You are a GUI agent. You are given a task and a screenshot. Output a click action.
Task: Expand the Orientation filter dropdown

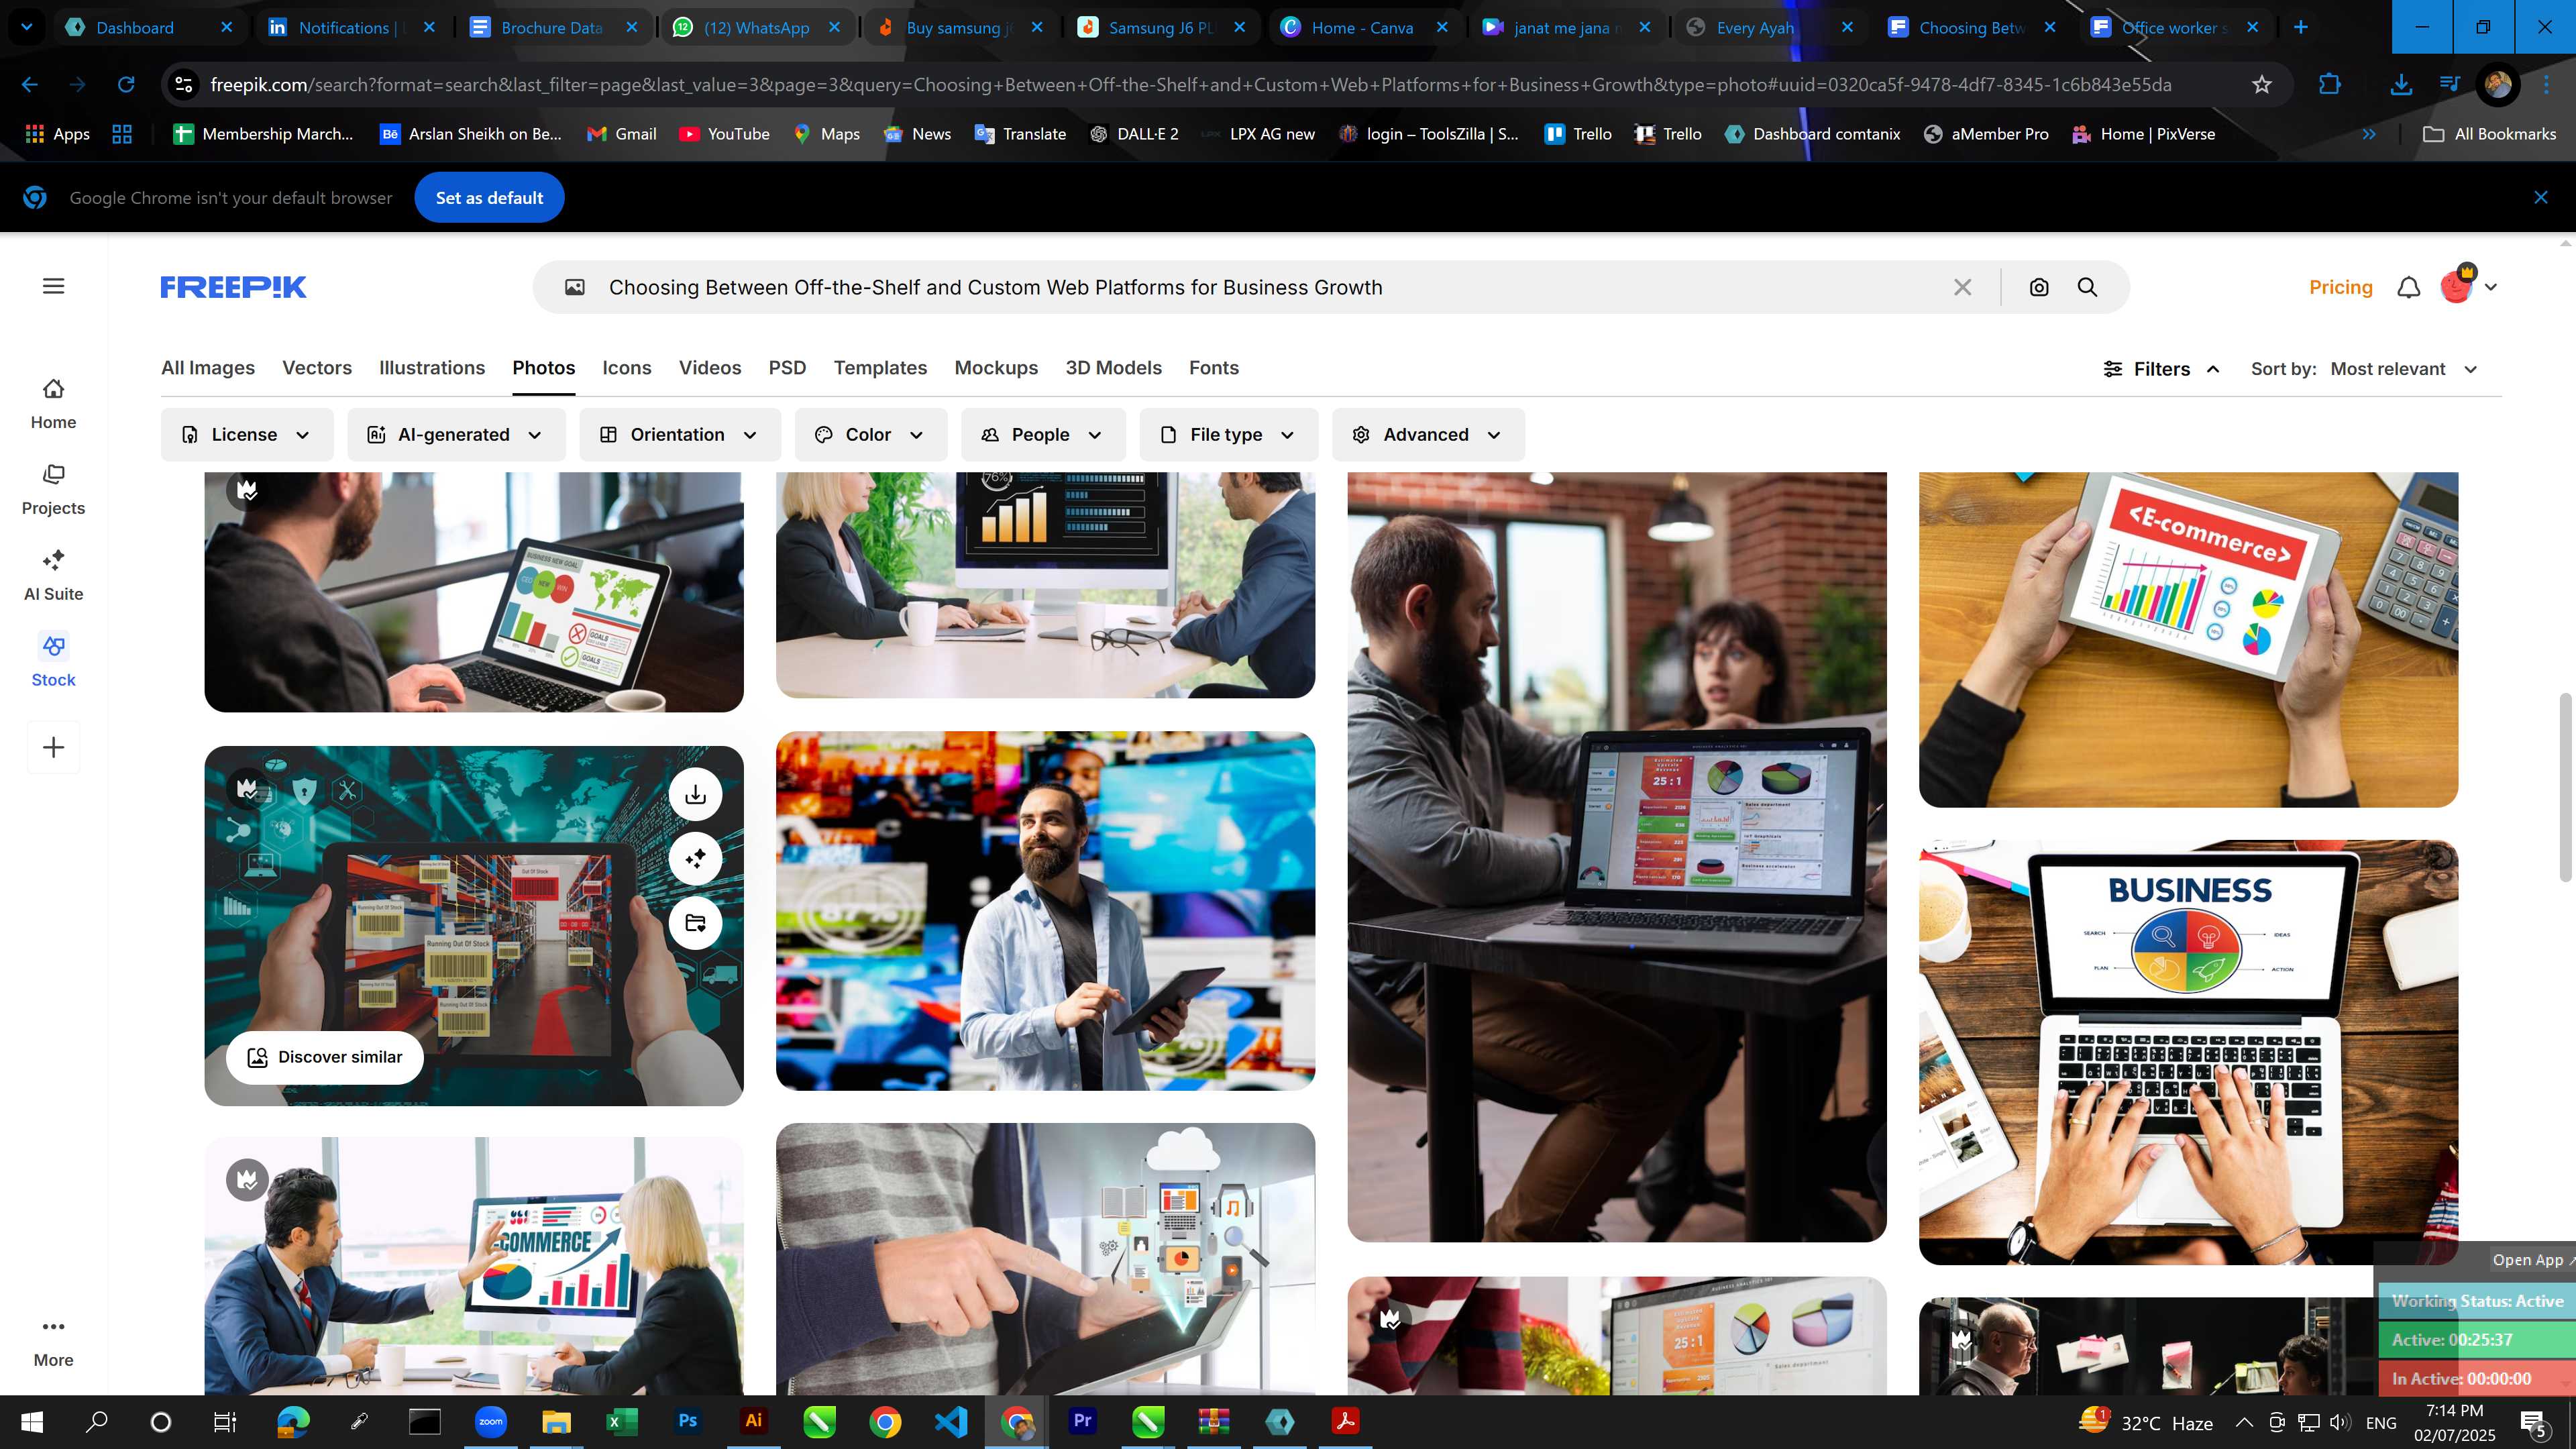coord(680,434)
